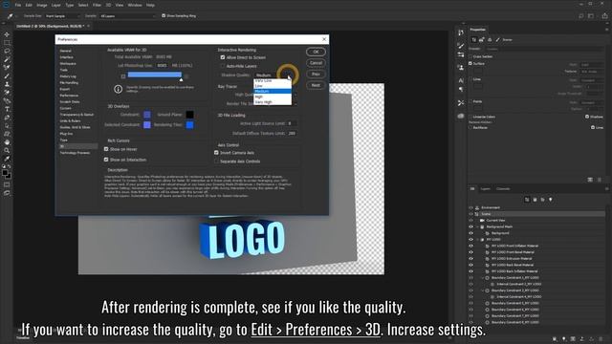Viewport: 612px width, 344px height.
Task: Click the share icon at top right
Action: click(604, 16)
